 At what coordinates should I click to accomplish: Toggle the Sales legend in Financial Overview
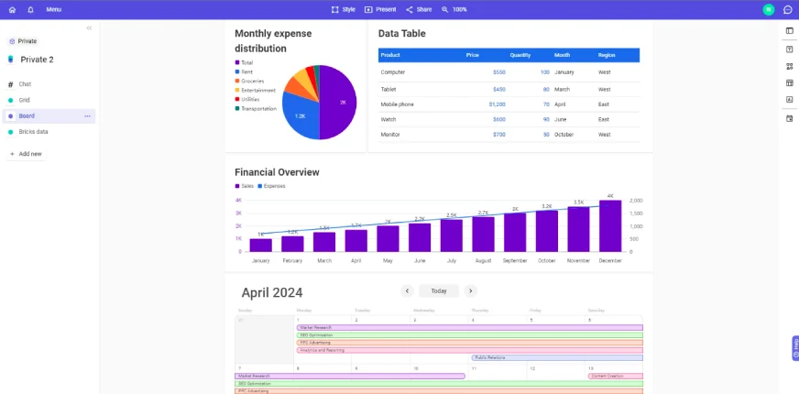pos(244,186)
